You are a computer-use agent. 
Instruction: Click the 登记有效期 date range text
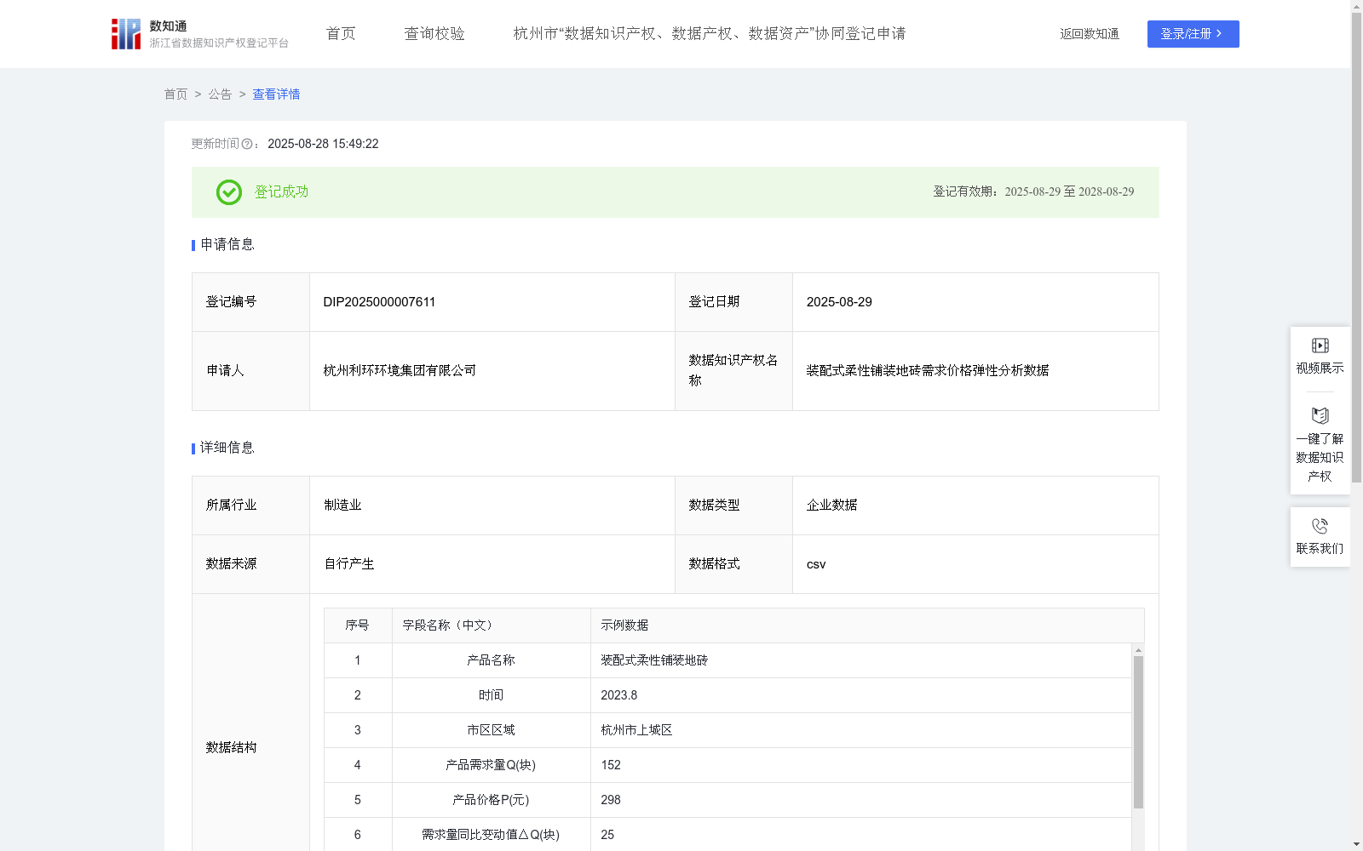(1033, 192)
